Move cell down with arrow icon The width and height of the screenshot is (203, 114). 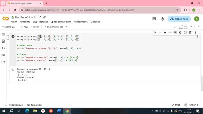(x=160, y=33)
